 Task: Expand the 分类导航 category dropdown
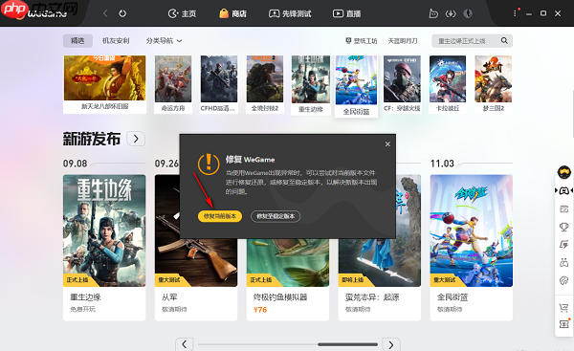[x=164, y=40]
